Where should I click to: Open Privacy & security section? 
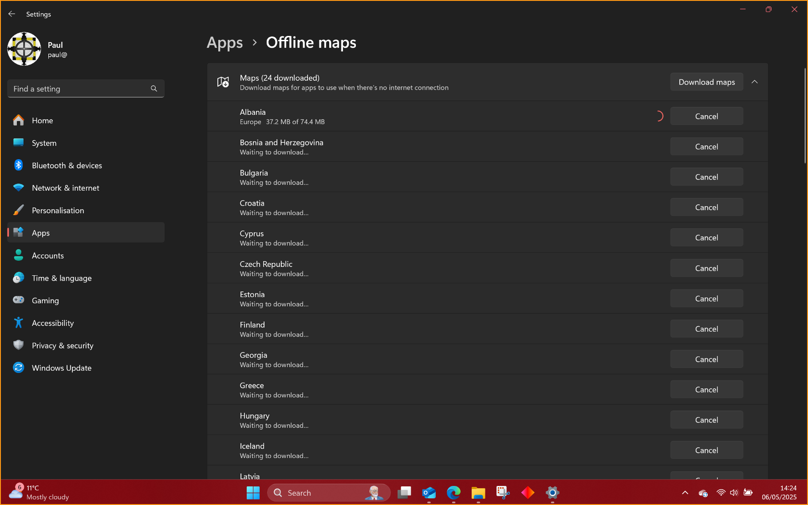(62, 345)
